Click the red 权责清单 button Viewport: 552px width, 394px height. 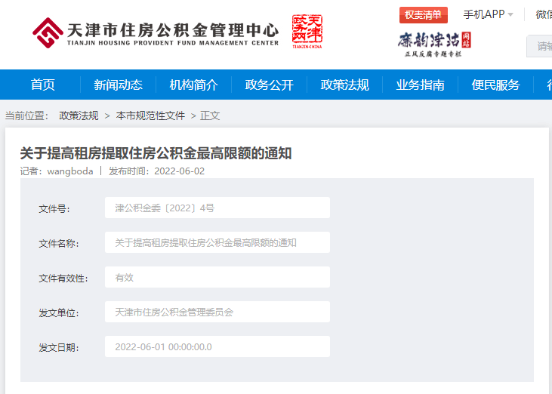(423, 15)
